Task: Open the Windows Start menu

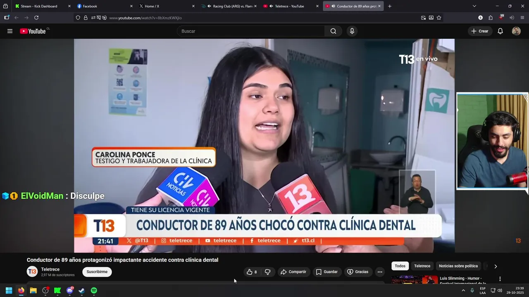Action: [x=9, y=290]
